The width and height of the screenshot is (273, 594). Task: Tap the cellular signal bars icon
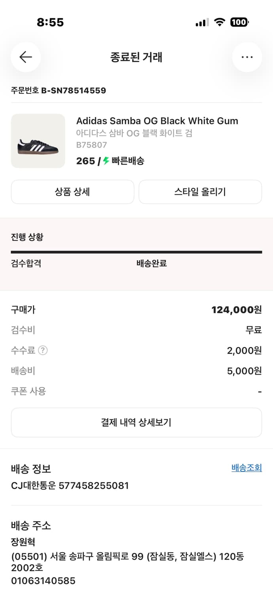[x=202, y=22]
